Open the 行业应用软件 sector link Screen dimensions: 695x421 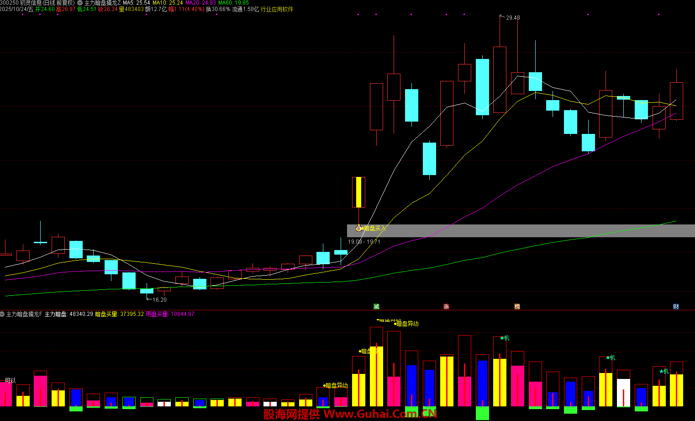click(277, 9)
